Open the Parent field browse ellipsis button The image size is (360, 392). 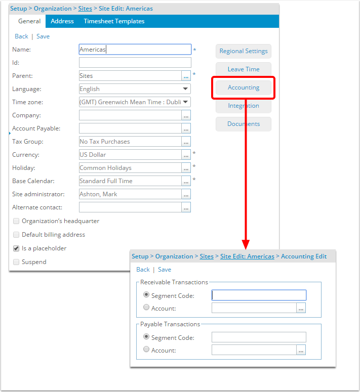pos(186,76)
